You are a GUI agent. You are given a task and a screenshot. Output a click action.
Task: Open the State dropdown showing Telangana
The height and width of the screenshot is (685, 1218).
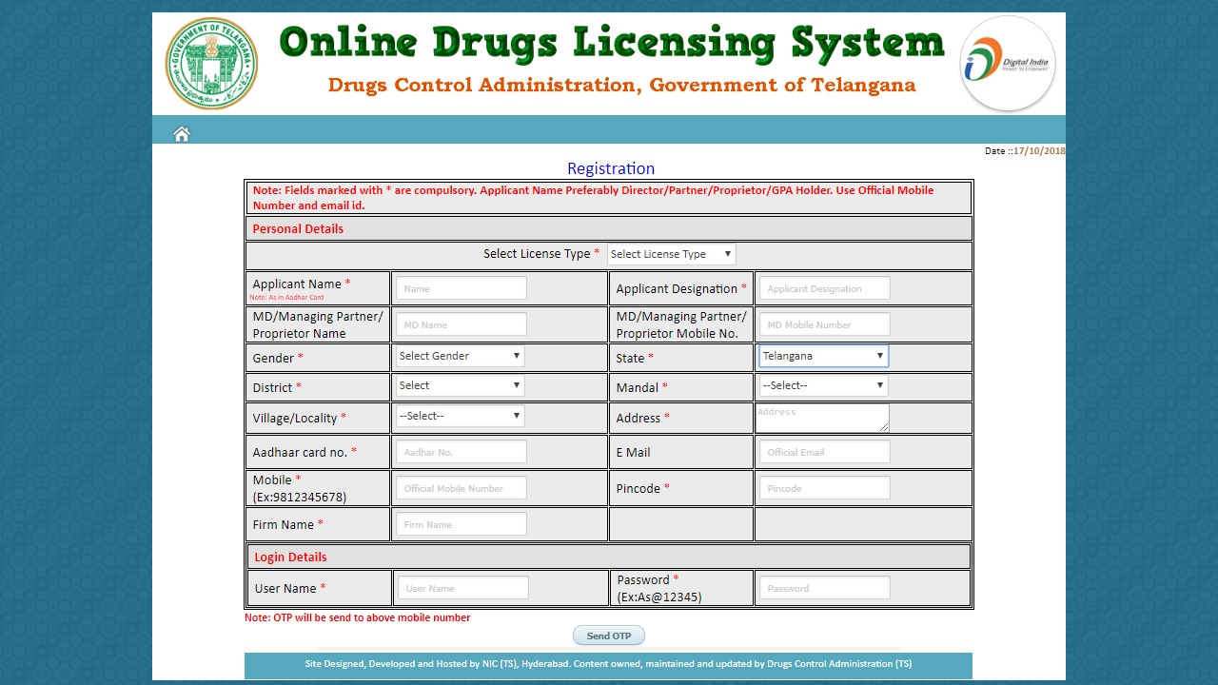tap(822, 355)
